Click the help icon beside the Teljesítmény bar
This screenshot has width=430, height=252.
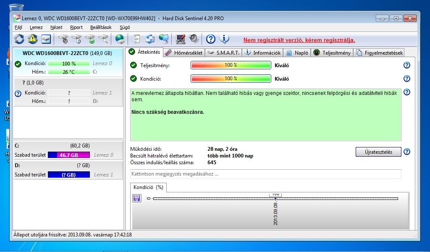tap(407, 65)
